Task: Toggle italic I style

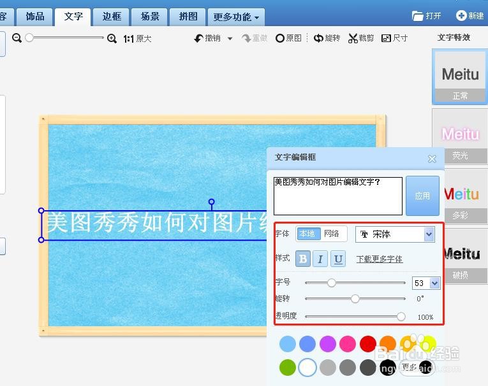Action: [x=320, y=259]
